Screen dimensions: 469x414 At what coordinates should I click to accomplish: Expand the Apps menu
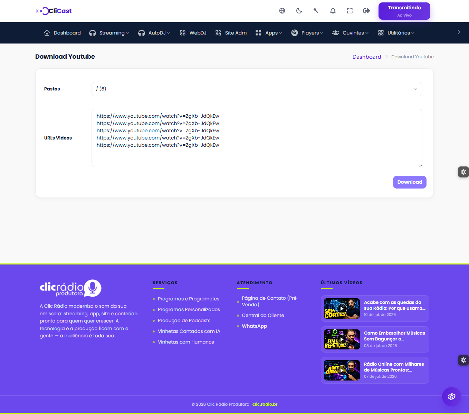(x=269, y=33)
